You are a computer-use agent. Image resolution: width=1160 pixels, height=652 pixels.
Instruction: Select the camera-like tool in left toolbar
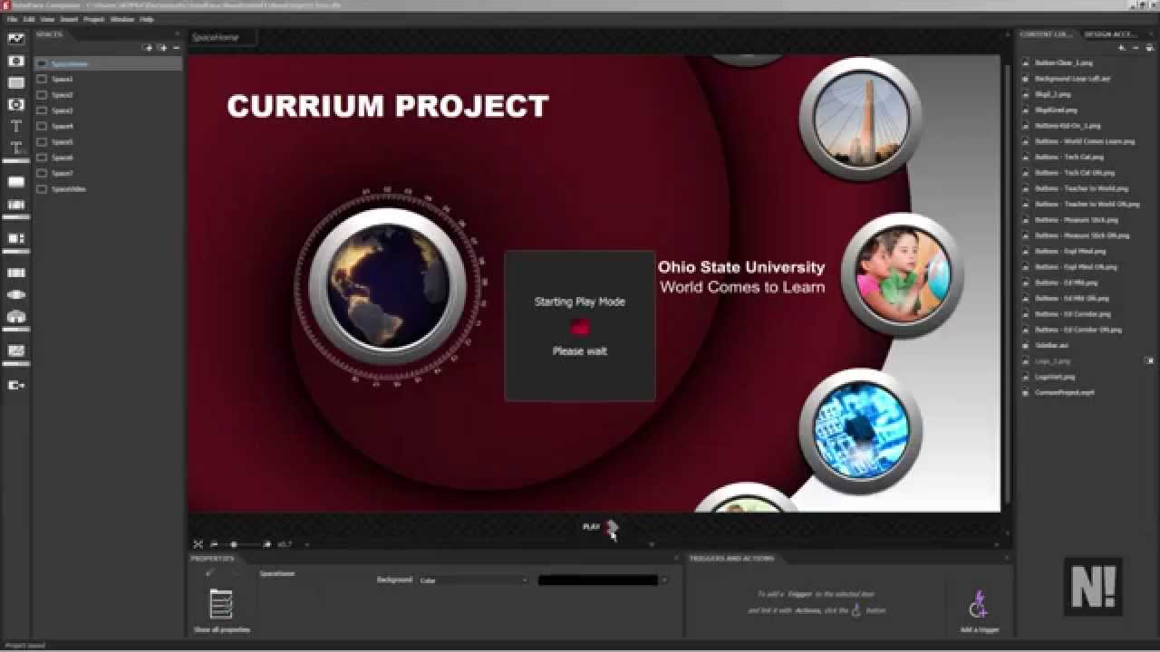tap(15, 104)
